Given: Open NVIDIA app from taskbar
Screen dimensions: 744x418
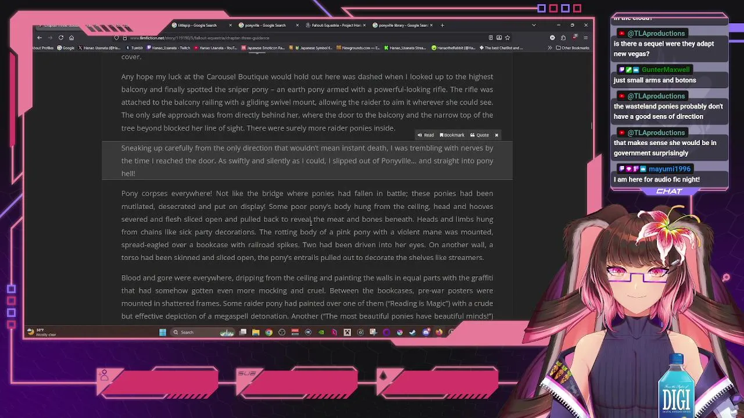Looking at the screenshot, I should [x=321, y=332].
